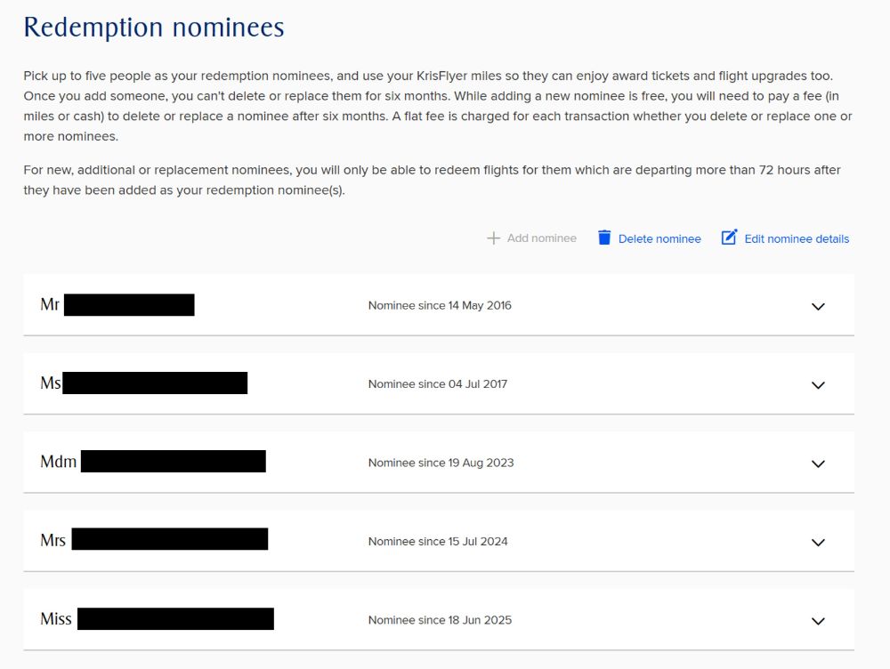890x669 pixels.
Task: Open the 'Edit nominee details' text link
Action: [797, 238]
